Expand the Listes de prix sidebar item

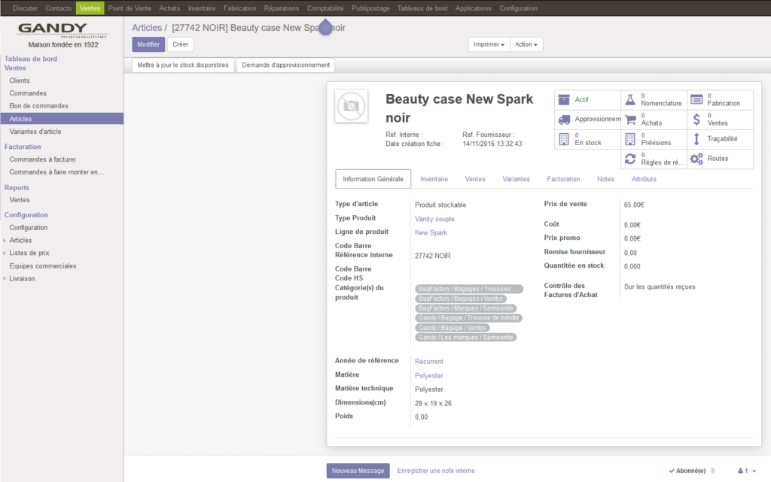point(29,253)
